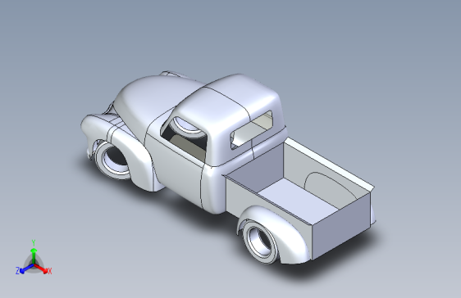
Task: Click the red X axis of the orientation triad
Action: click(x=43, y=269)
